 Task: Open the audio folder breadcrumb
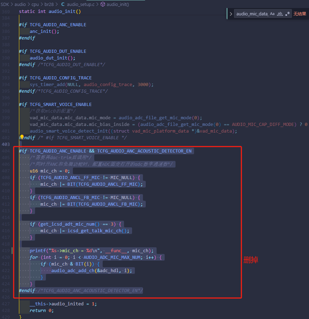[20, 4]
